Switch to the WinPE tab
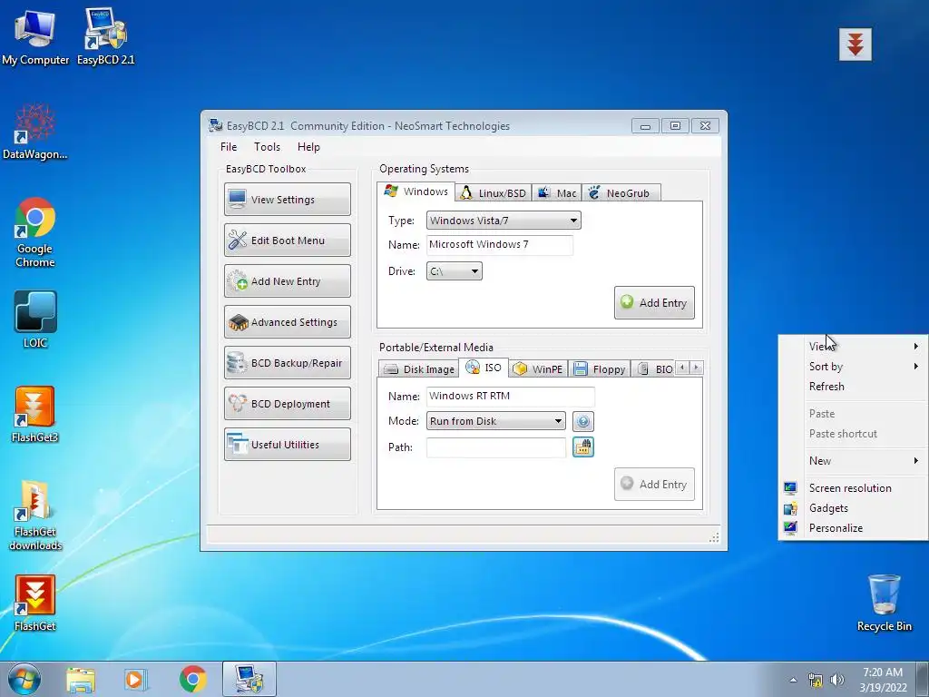This screenshot has height=697, width=929. (x=538, y=369)
